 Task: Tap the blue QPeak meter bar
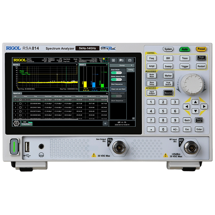click(94, 85)
